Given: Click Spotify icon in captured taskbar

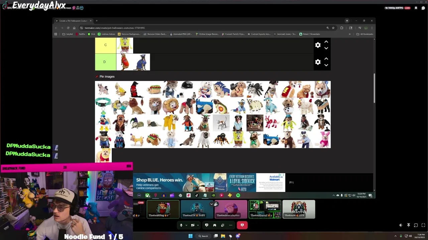Looking at the screenshot, I should [238, 195].
